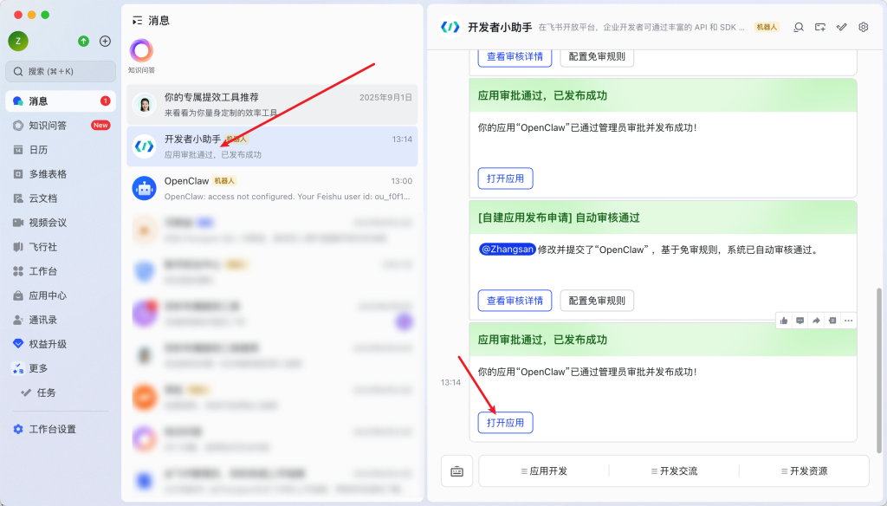Open 飞行社 in the sidebar
887x506 pixels.
61,247
